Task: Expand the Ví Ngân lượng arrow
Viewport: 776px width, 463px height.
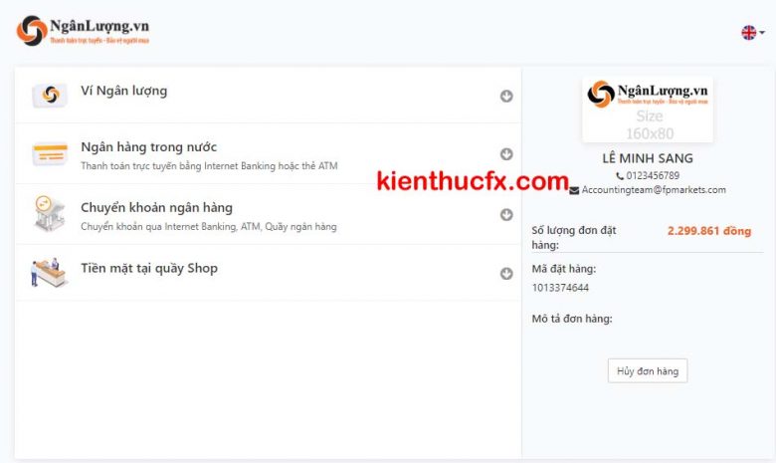Action: pyautogui.click(x=506, y=97)
